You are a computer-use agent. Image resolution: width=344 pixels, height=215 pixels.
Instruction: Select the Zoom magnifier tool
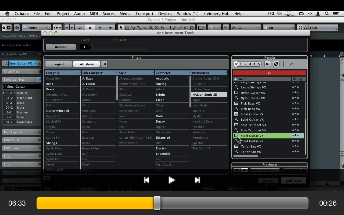point(151,27)
